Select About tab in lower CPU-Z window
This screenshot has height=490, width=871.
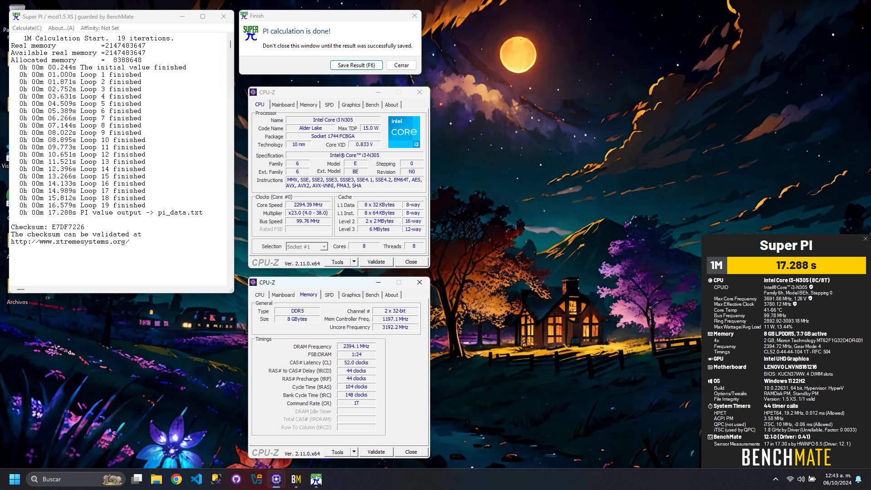[391, 295]
